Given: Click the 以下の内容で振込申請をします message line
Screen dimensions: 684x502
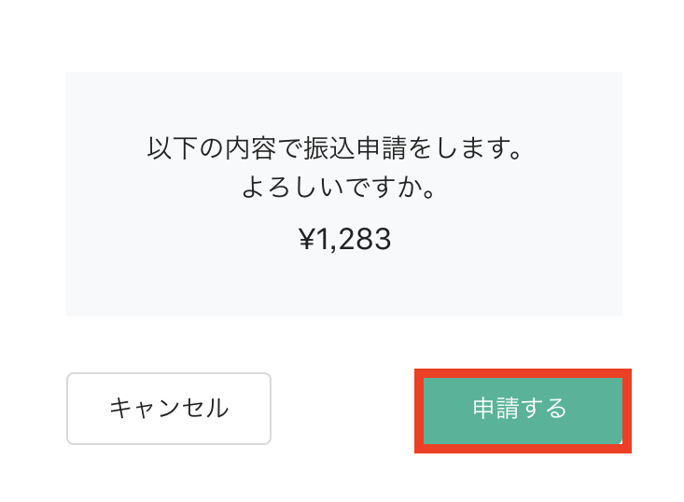Looking at the screenshot, I should click(333, 149).
